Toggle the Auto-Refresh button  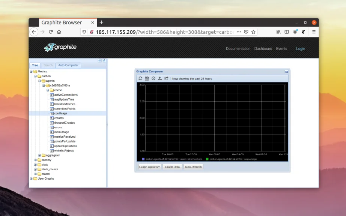(x=193, y=167)
